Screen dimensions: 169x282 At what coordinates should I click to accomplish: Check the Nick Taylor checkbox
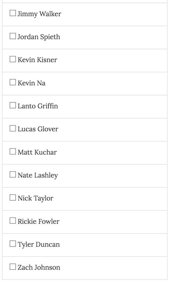(x=13, y=198)
